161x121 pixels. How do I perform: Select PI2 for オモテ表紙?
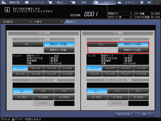(64, 91)
